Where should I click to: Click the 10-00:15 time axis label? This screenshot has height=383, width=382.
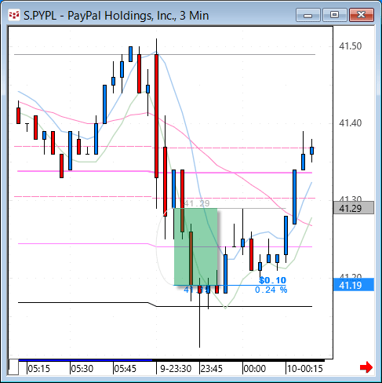click(x=305, y=369)
